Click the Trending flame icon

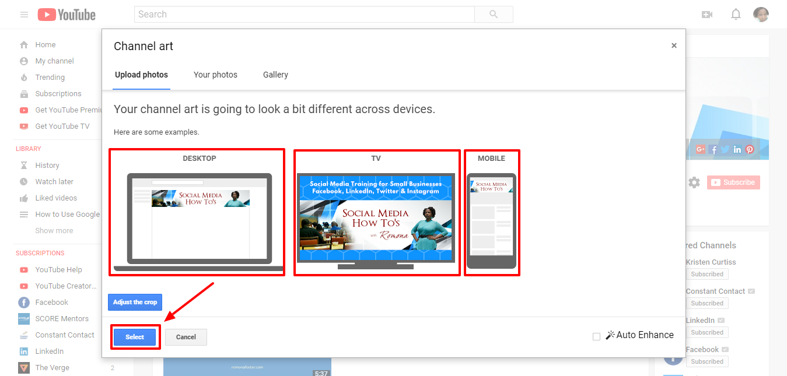coord(24,78)
